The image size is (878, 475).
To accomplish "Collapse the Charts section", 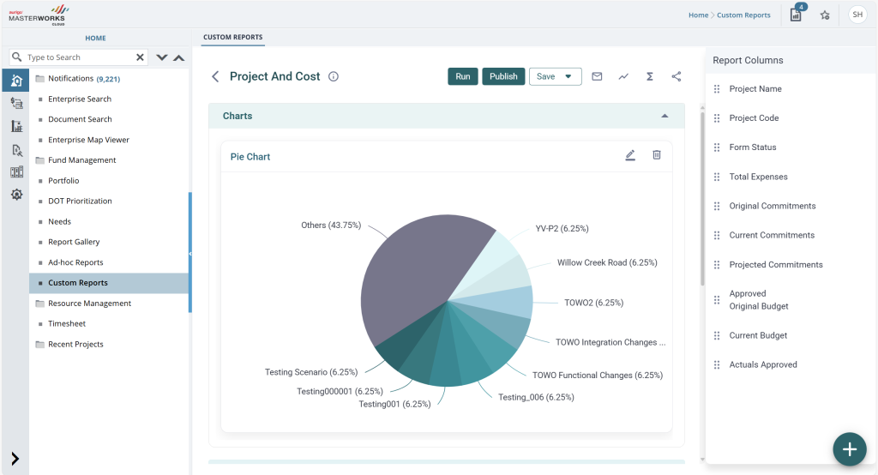I will [665, 116].
